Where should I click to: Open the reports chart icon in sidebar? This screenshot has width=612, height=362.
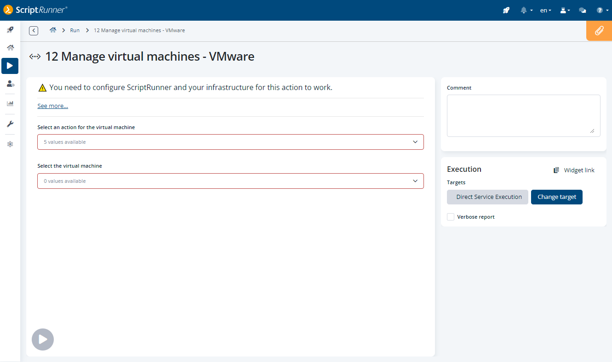[x=10, y=103]
